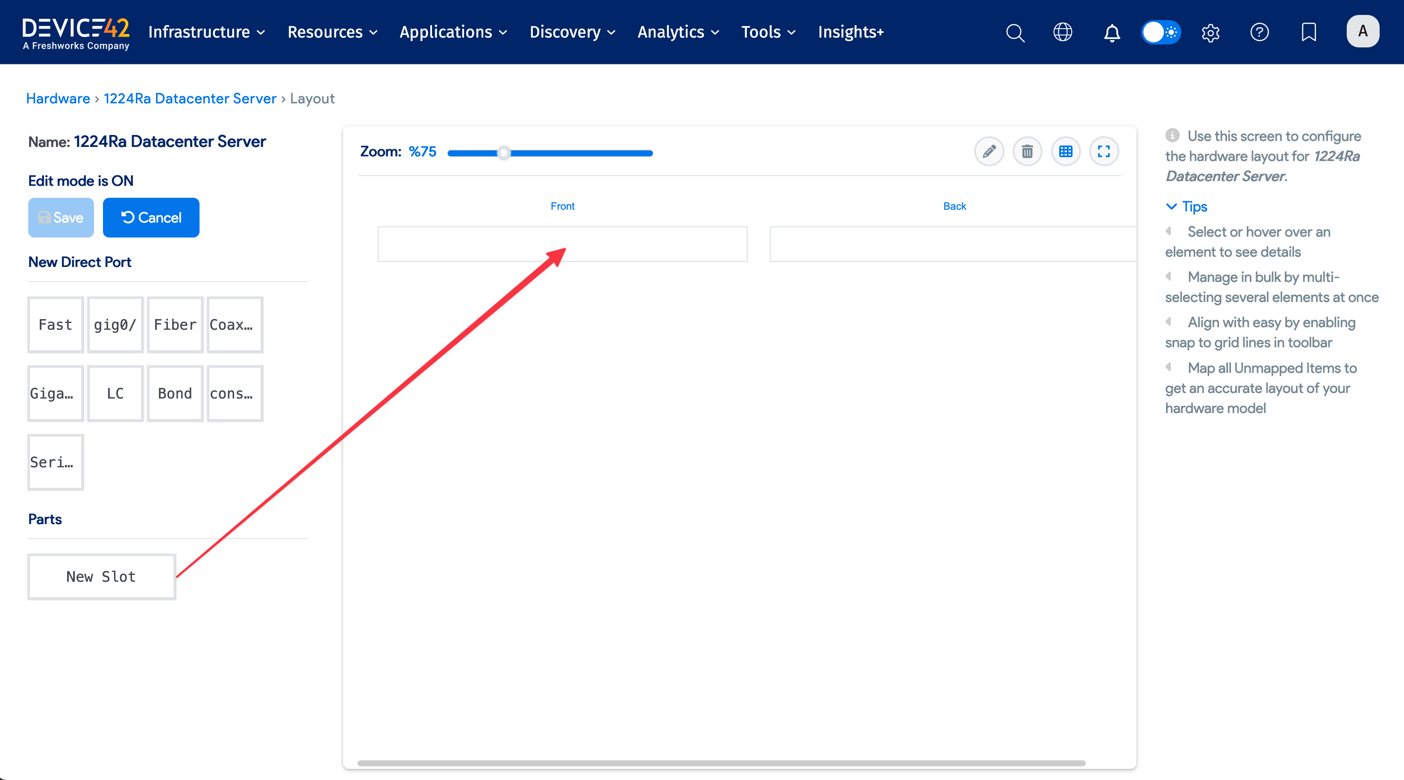
Task: Click the bookmark icon in header
Action: (x=1309, y=32)
